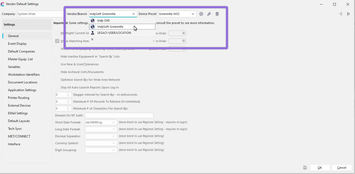
Task: Click the X icon in dropdown list
Action: [92, 39]
